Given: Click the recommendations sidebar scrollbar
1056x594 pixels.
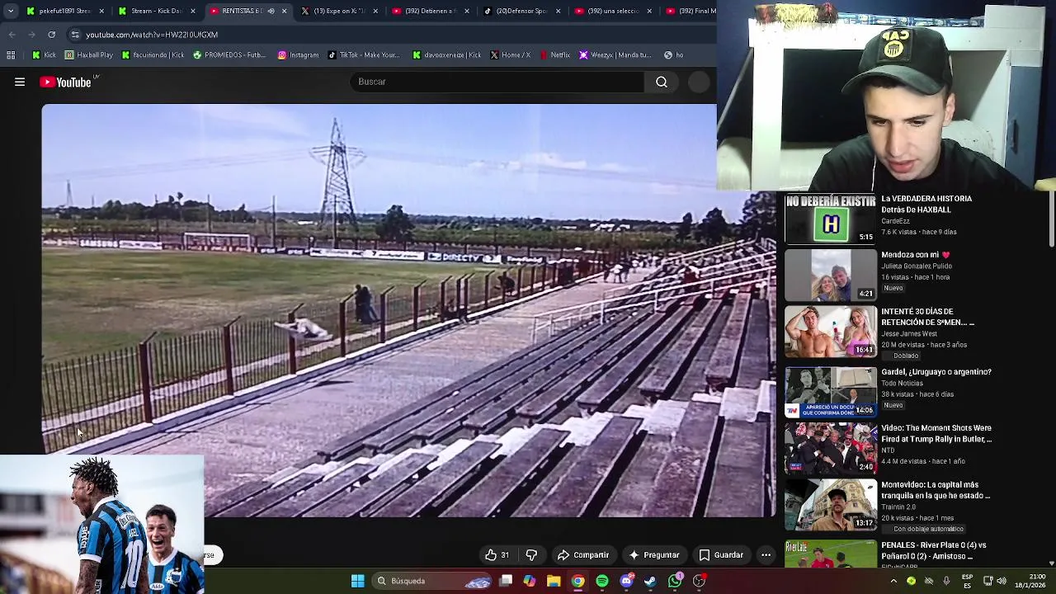Looking at the screenshot, I should tap(1052, 219).
